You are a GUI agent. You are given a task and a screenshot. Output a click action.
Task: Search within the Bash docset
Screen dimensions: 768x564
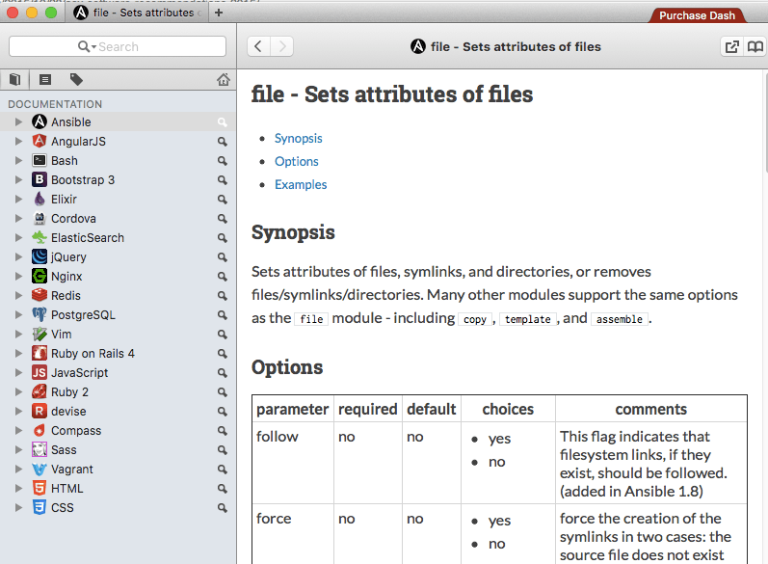coord(223,161)
